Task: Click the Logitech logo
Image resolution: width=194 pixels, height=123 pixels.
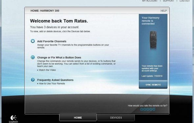Action: [13, 119]
